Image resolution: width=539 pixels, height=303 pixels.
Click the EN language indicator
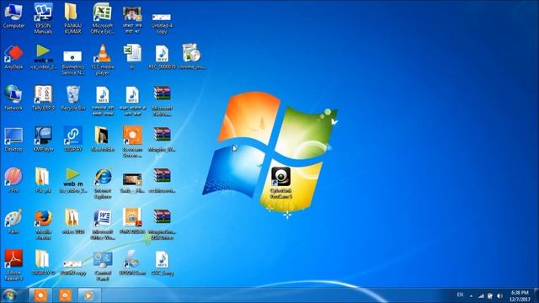[460, 295]
